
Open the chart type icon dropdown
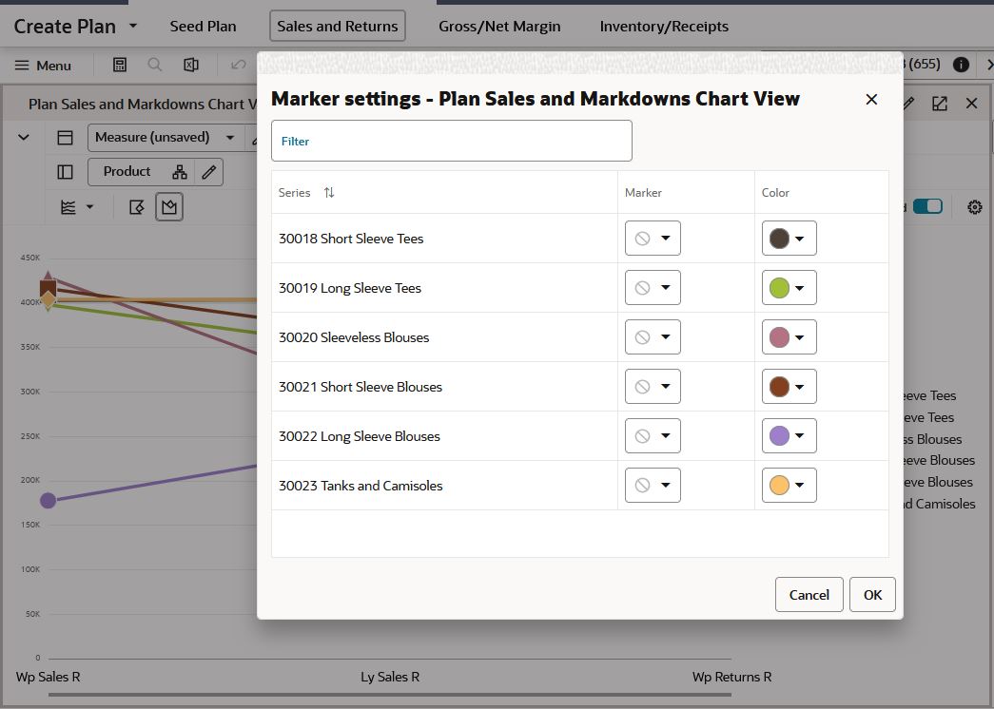coord(77,207)
